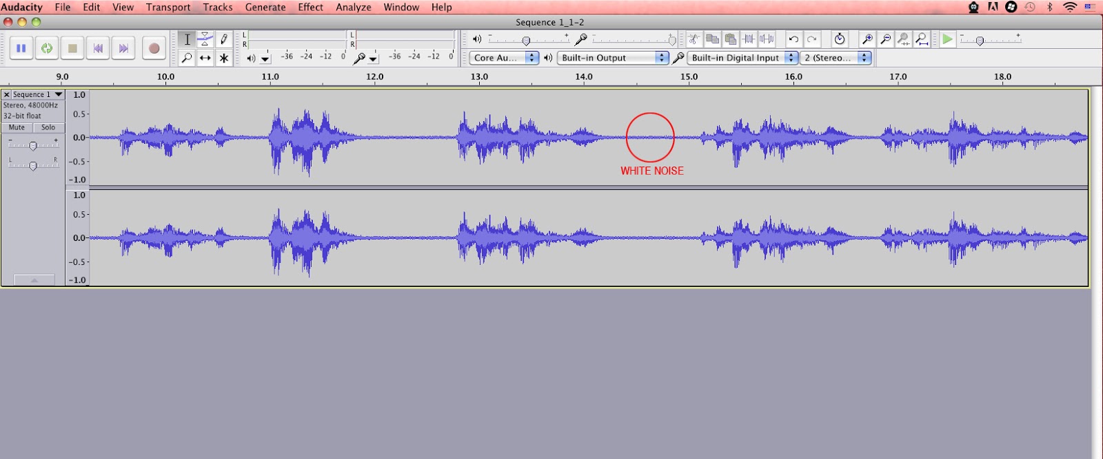Open the Built-in Output device dropdown
Image resolution: width=1103 pixels, height=459 pixels.
pos(613,58)
